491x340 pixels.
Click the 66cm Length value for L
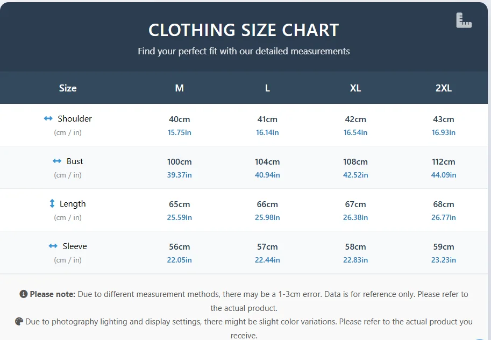(x=267, y=204)
